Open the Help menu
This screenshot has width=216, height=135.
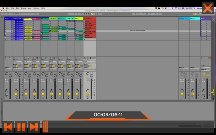pyautogui.click(x=43, y=8)
